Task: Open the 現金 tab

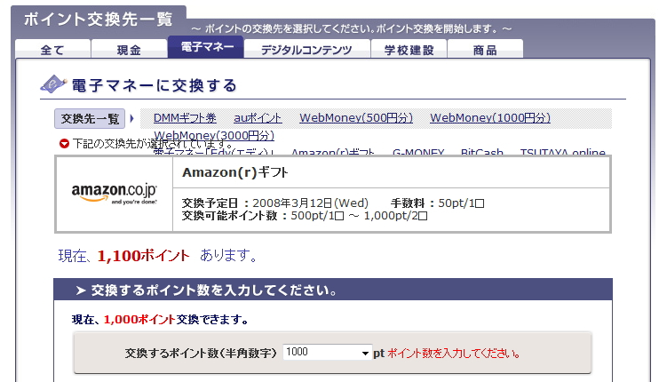Action: 129,49
